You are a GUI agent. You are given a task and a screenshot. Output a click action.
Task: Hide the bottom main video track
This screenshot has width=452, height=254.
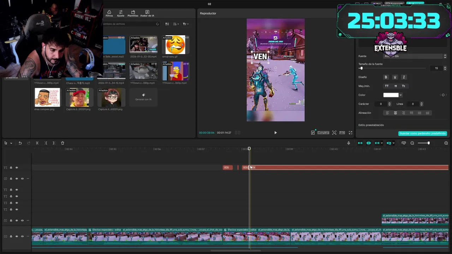[17, 236]
